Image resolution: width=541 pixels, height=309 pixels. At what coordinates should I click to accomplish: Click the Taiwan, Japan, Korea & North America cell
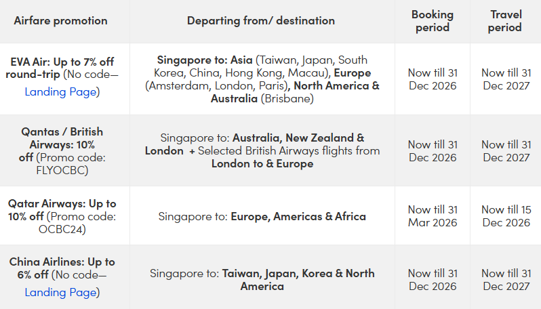pos(262,280)
